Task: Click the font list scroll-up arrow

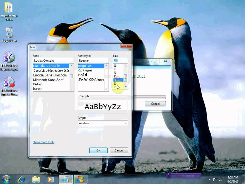Action: tap(71, 66)
